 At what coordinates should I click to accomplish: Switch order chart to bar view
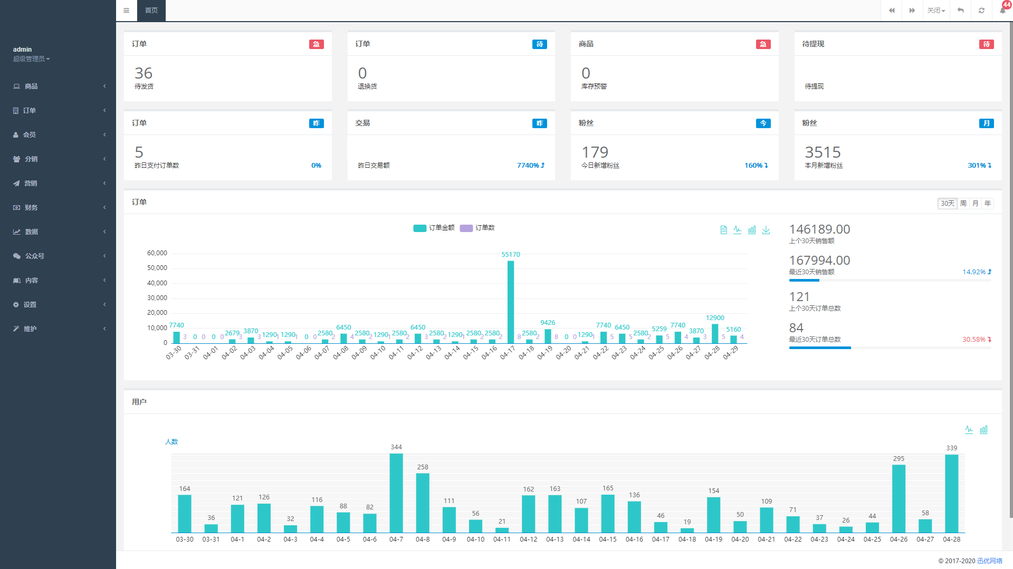click(x=752, y=230)
